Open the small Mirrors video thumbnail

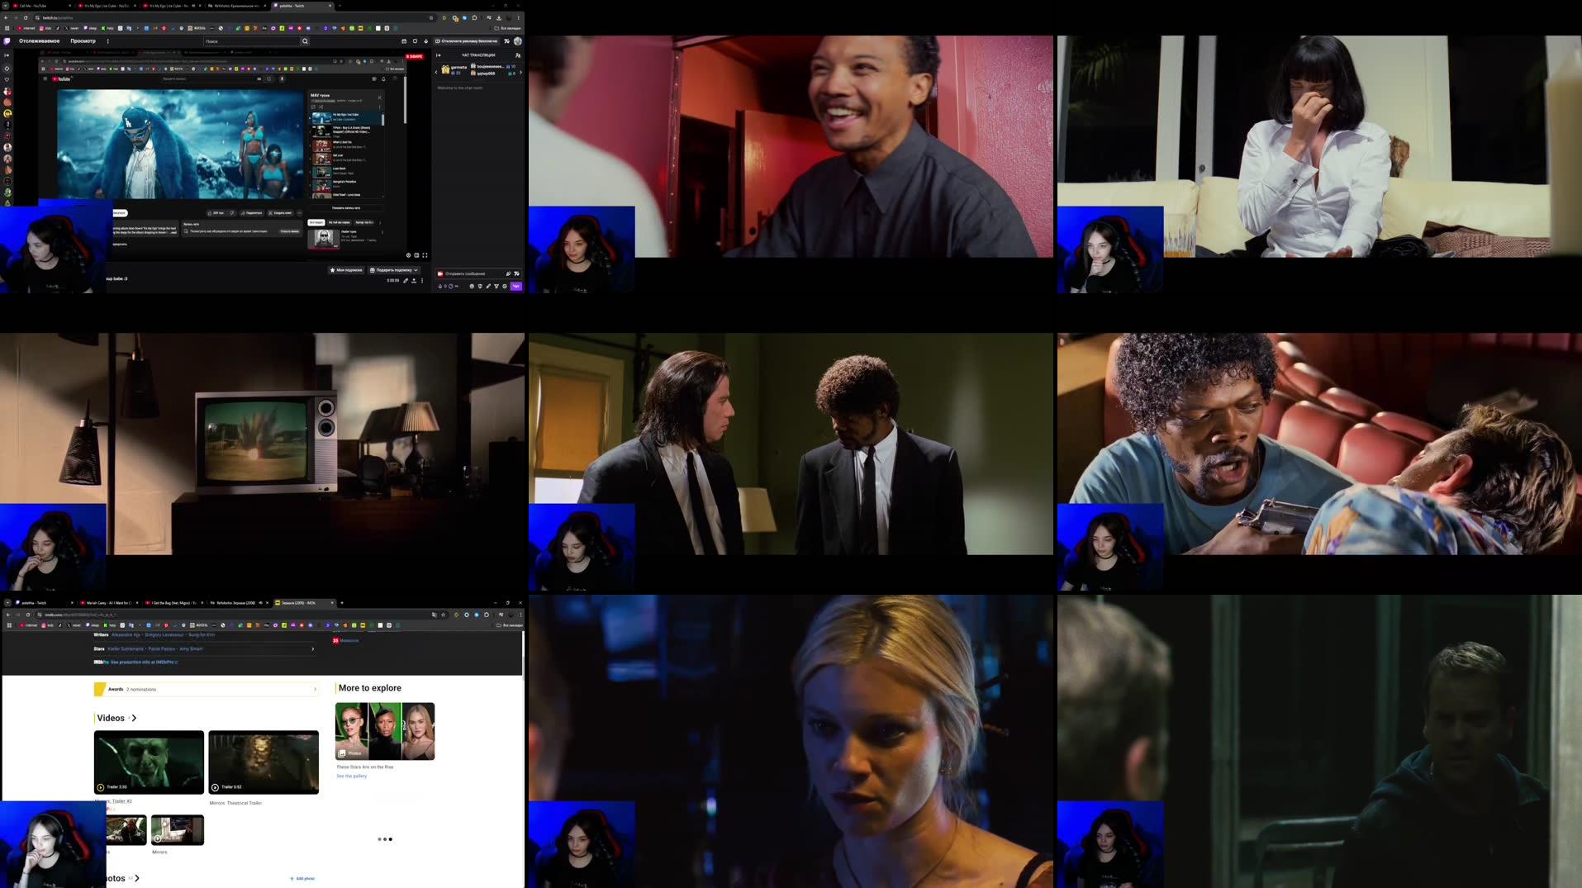[178, 829]
